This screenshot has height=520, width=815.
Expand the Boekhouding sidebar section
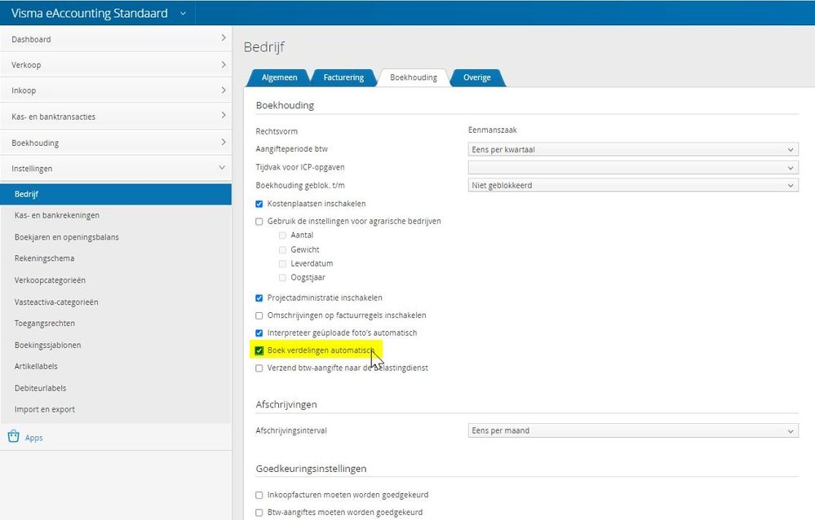point(116,143)
